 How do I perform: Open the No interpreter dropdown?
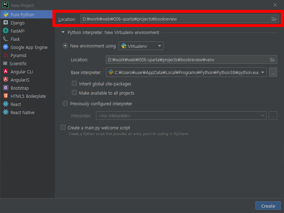click(181, 116)
